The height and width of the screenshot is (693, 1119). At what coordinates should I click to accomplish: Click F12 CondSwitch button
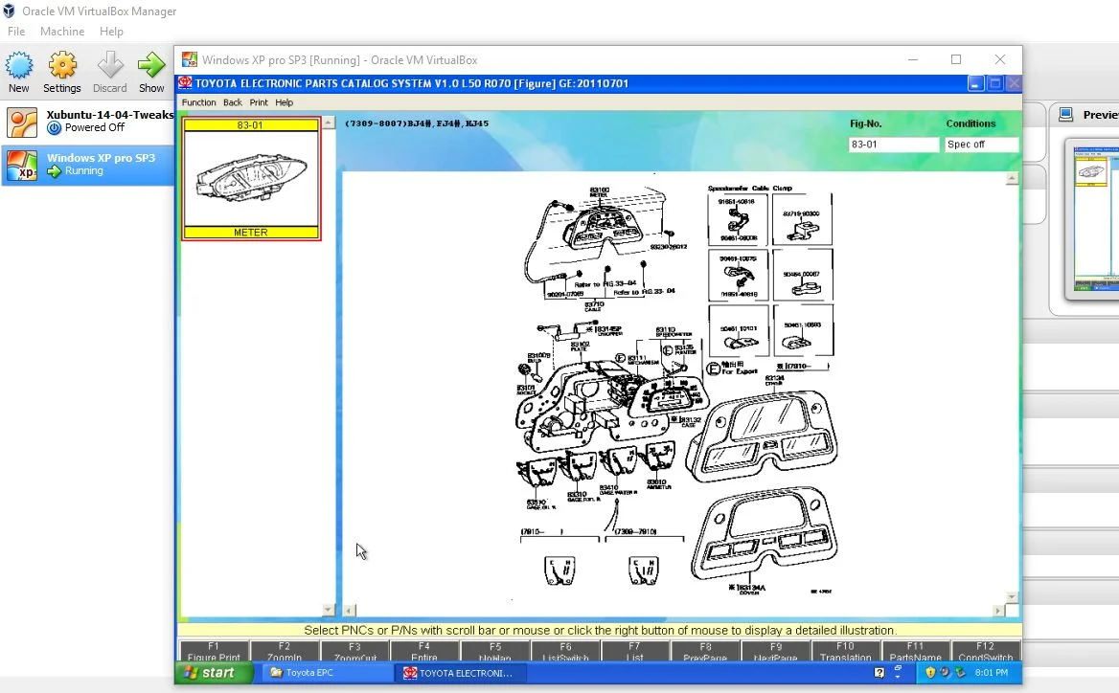[x=986, y=652]
